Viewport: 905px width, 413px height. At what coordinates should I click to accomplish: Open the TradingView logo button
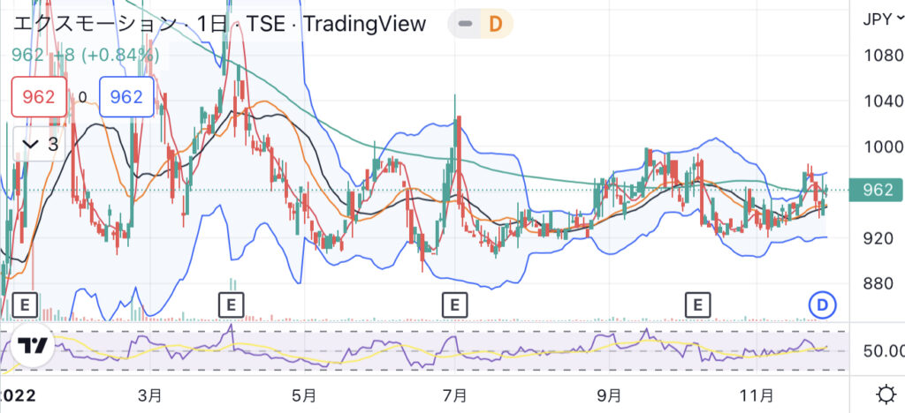click(x=33, y=346)
